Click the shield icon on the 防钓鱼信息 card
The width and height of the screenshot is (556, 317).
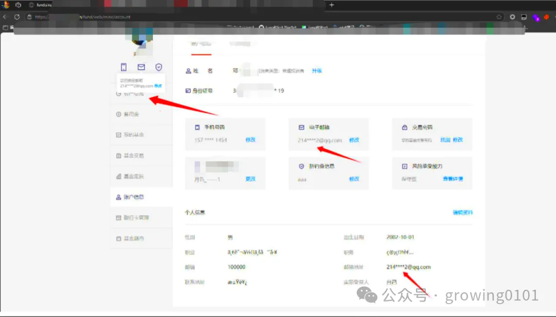[300, 166]
